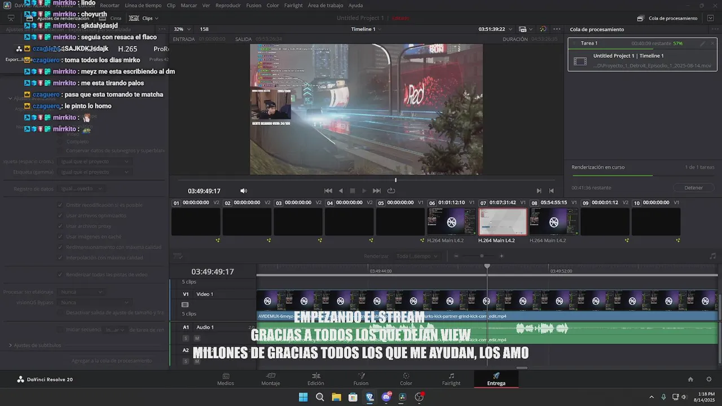722x406 pixels.
Task: Toggle Usar imágenes en caché checkbox
Action: coord(60,236)
